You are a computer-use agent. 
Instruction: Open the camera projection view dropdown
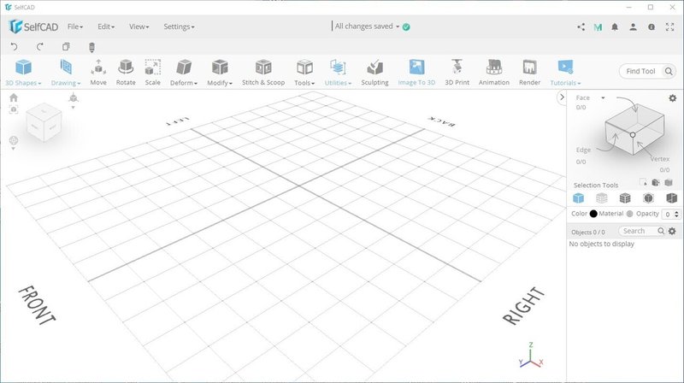pos(74,100)
